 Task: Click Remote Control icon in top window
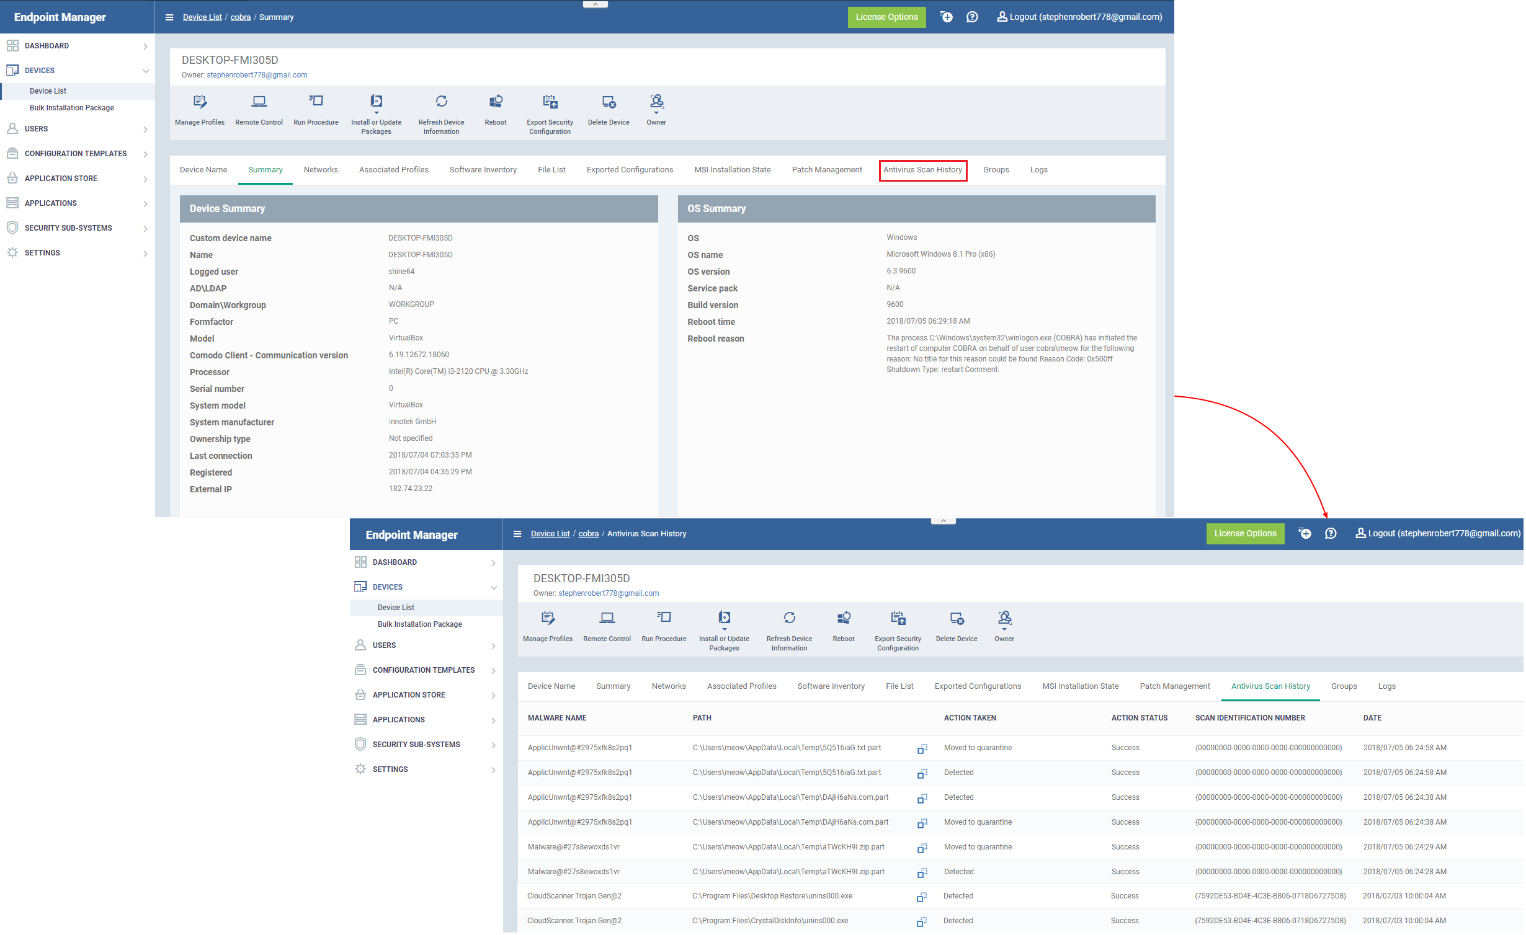pyautogui.click(x=259, y=102)
